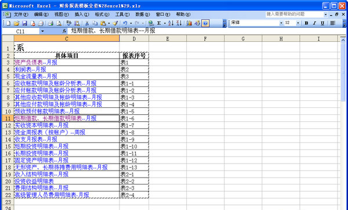The width and height of the screenshot is (348, 210).
Task: Sort descending Z to A
Action: (179, 23)
